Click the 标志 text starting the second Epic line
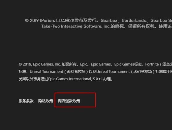Viewport: 172px width, 130px height. click(x=22, y=72)
